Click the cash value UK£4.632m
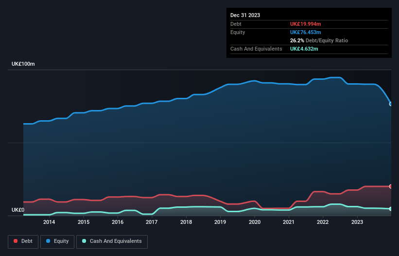Screen dimensions: 399x256 click(304, 49)
